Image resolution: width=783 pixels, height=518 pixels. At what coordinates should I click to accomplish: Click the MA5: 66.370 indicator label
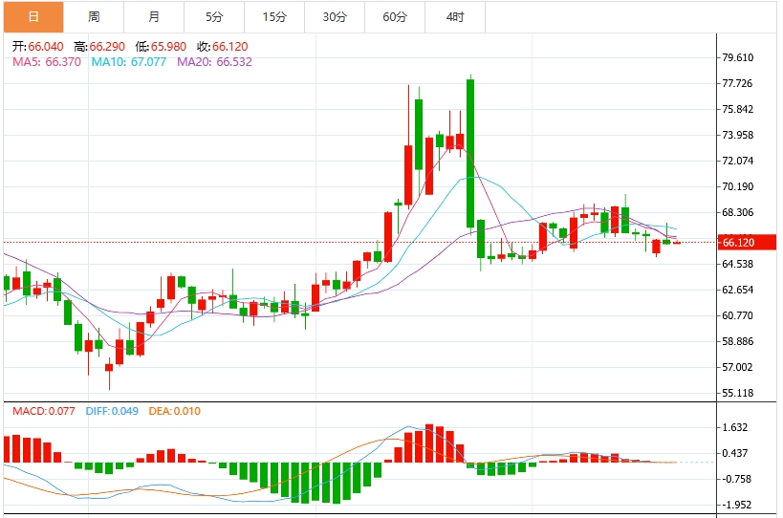(47, 62)
